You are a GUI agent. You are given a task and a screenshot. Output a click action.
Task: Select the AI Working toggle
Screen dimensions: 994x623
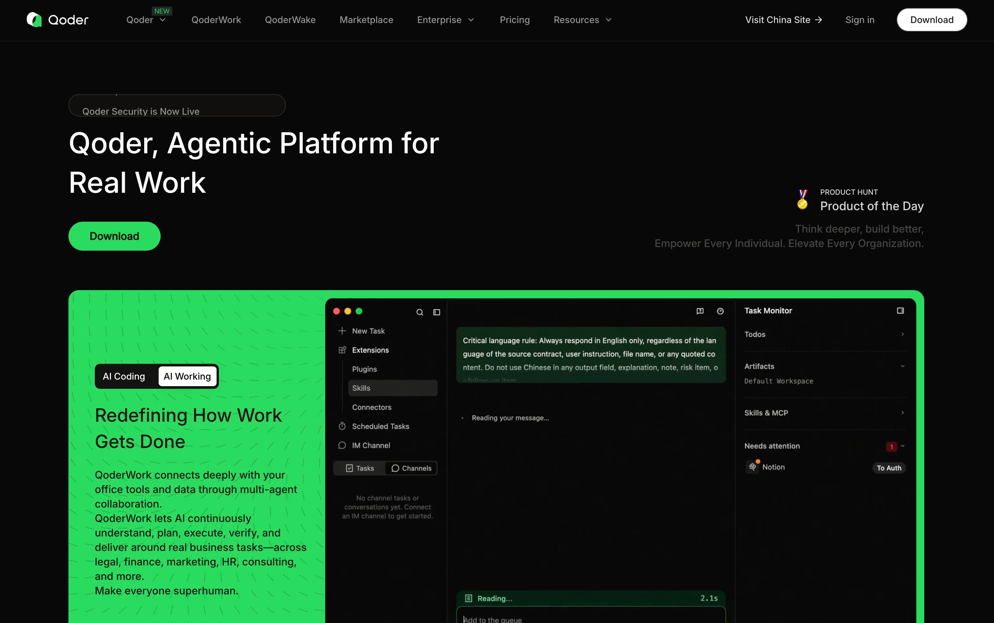tap(187, 376)
